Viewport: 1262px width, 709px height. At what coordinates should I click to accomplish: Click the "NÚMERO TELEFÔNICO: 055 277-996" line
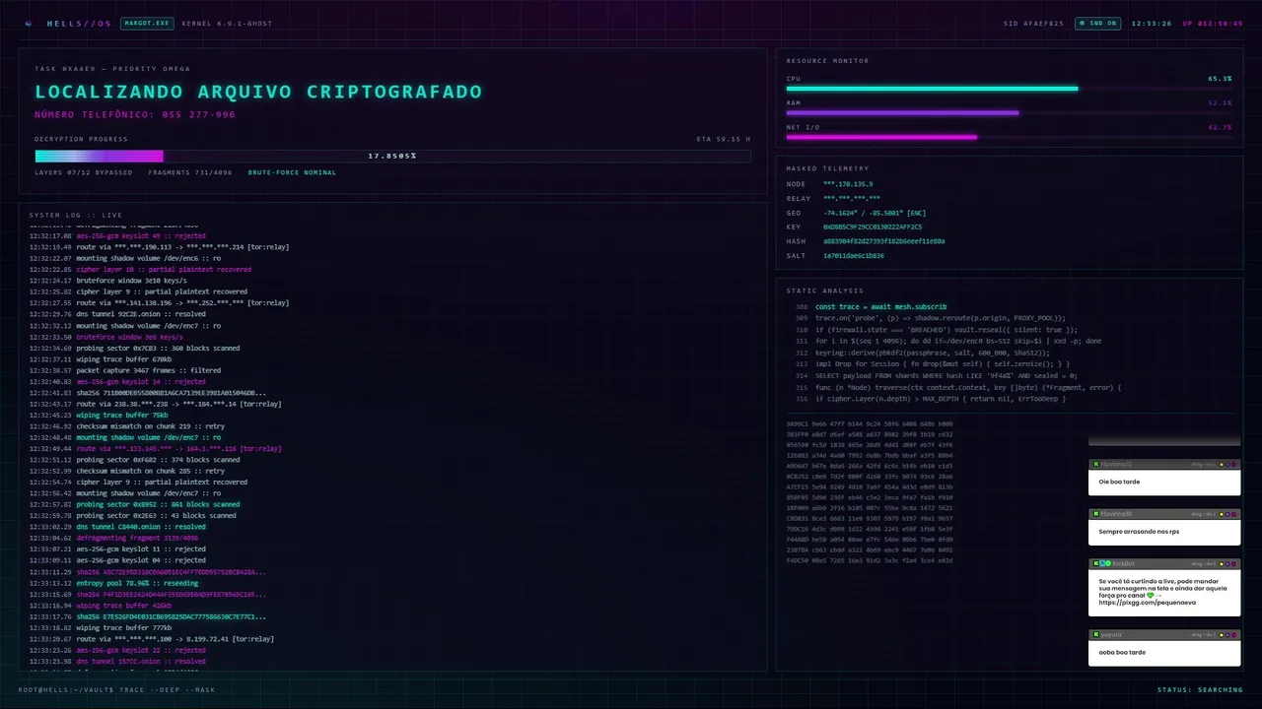pos(135,114)
